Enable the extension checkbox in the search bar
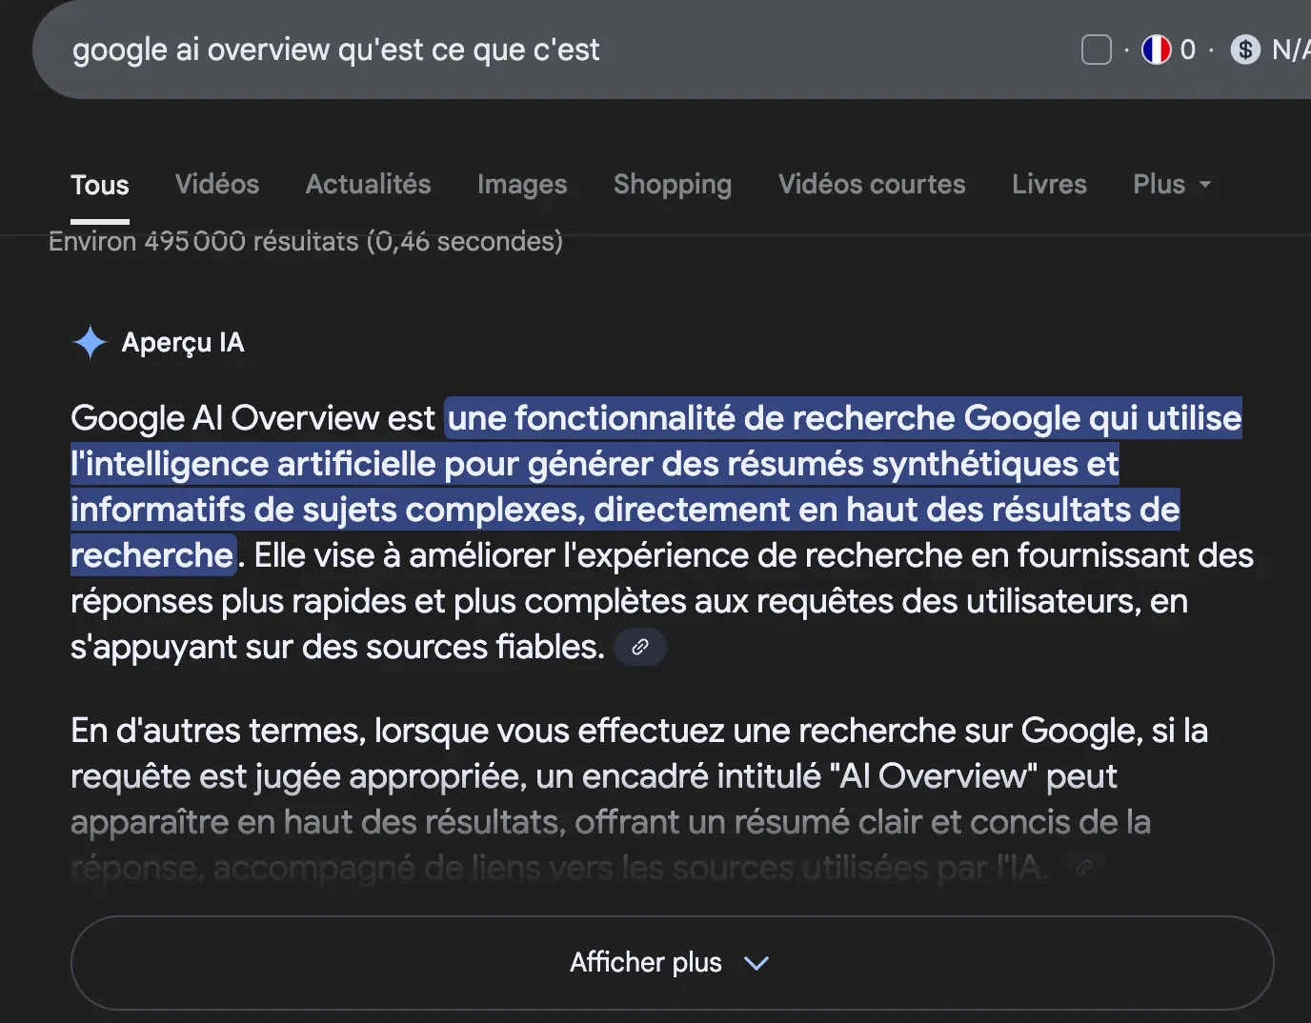Viewport: 1311px width, 1023px height. (1096, 50)
